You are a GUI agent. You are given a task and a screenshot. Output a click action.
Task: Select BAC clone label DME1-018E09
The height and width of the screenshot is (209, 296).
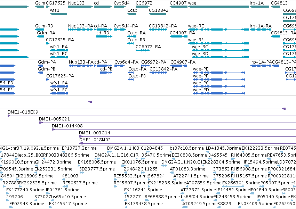click(x=23, y=112)
